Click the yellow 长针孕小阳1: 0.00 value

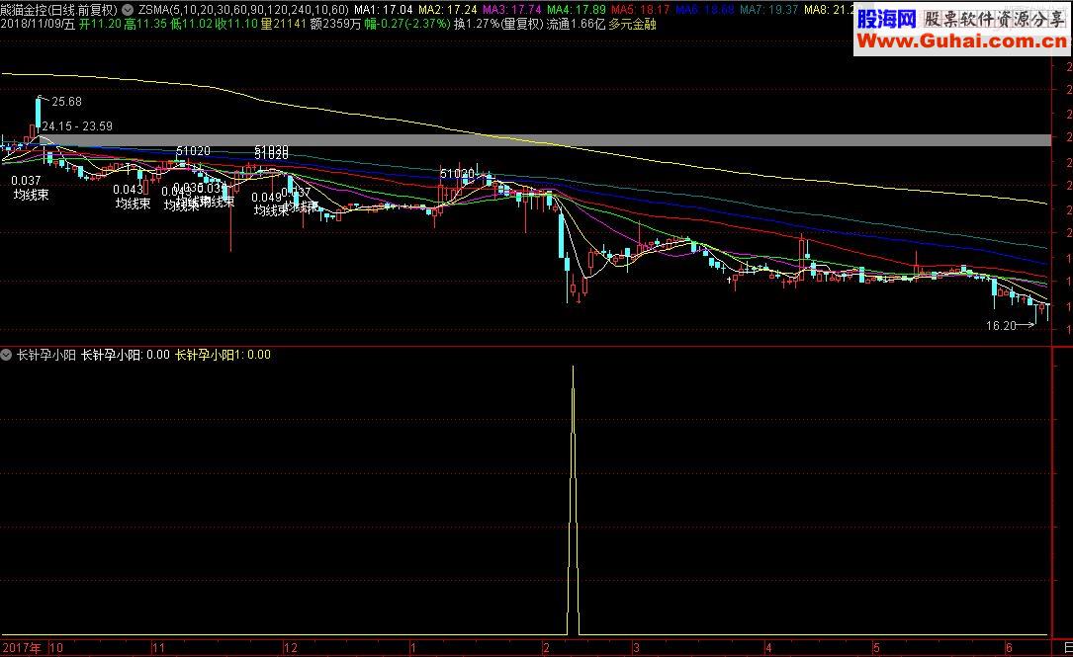pos(224,354)
